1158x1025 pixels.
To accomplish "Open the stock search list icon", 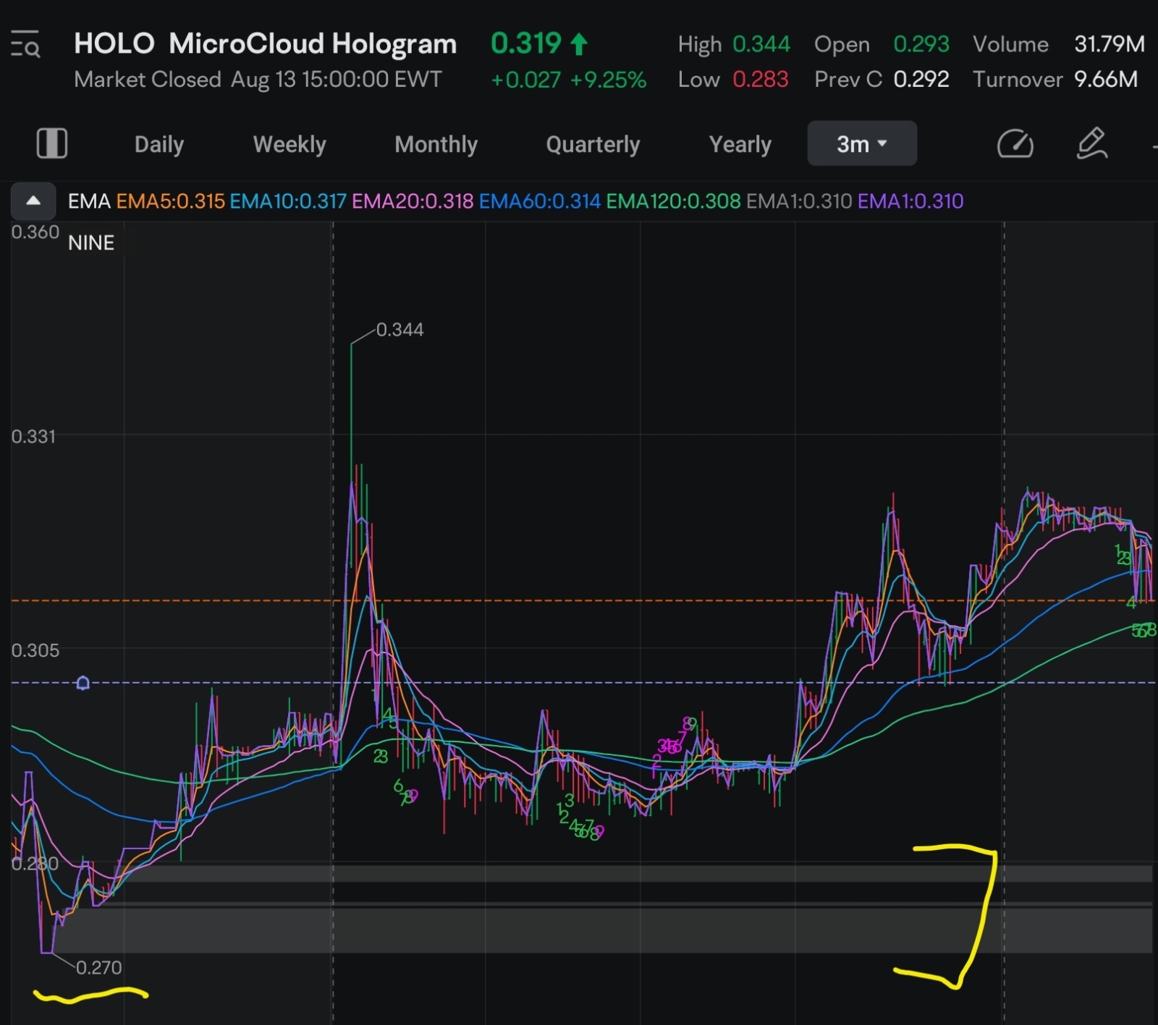I will [x=25, y=44].
